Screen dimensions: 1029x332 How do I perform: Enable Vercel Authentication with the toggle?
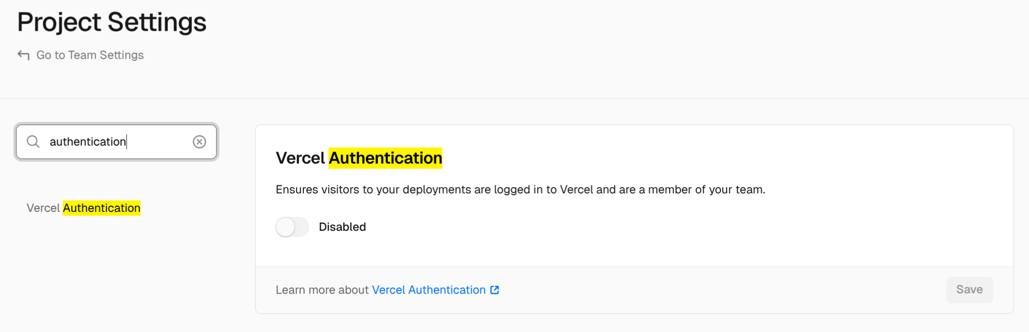coord(292,227)
